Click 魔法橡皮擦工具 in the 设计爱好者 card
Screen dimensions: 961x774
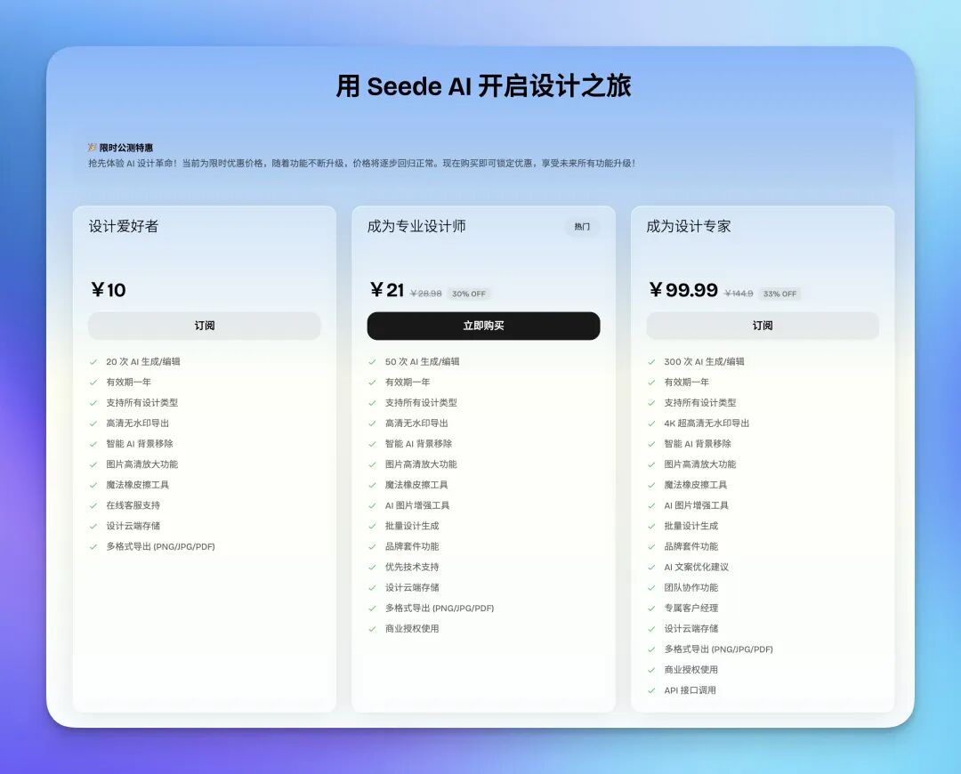(x=137, y=485)
